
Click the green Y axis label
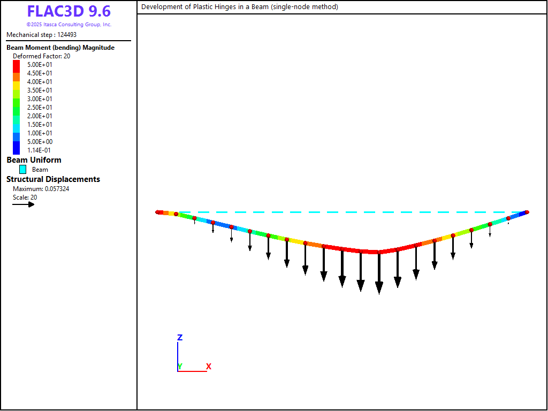tap(180, 367)
